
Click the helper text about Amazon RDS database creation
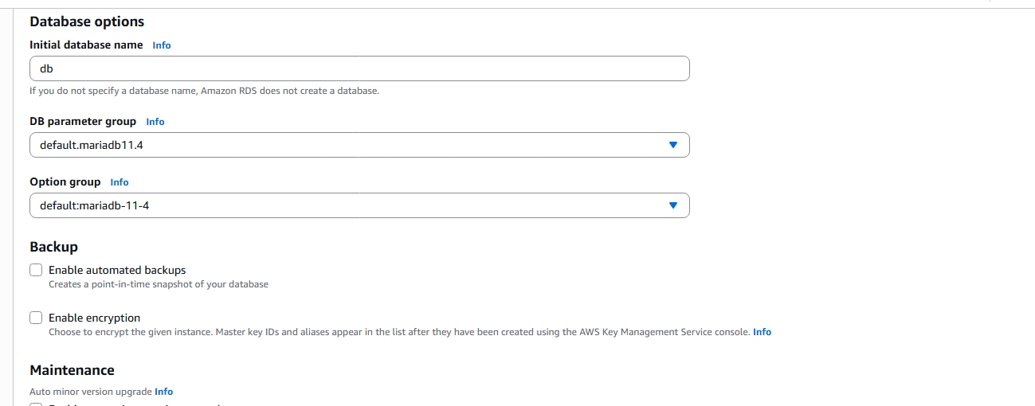point(204,91)
